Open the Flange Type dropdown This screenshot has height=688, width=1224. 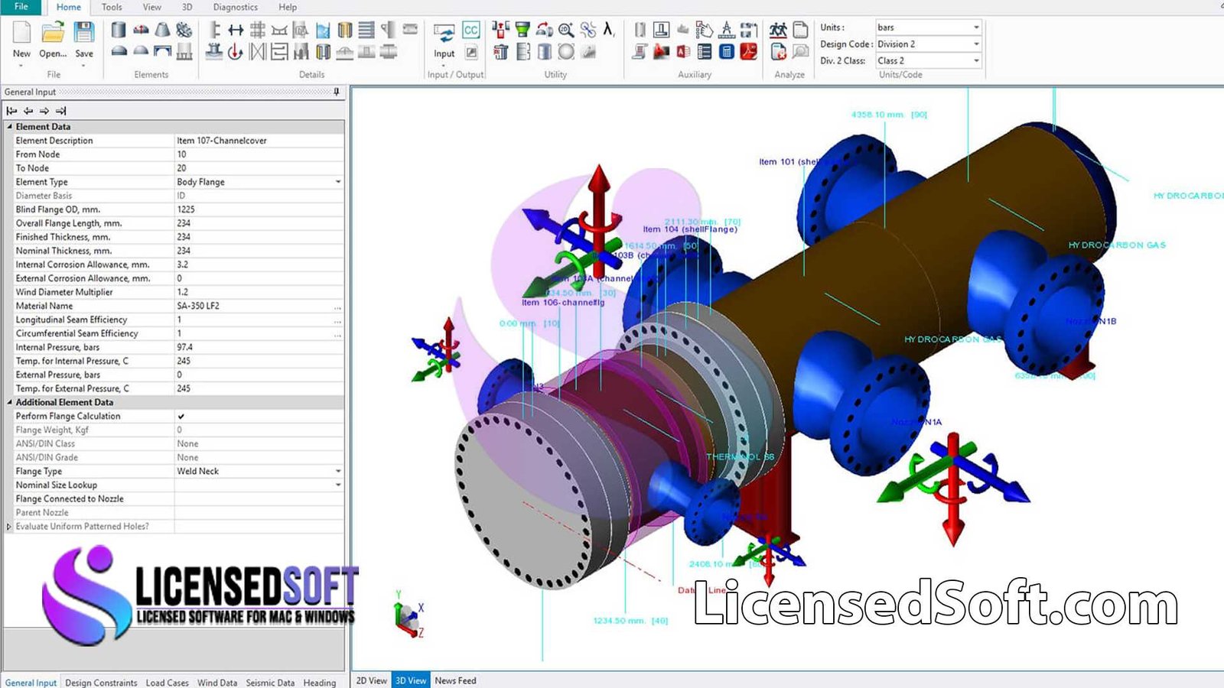click(x=338, y=472)
